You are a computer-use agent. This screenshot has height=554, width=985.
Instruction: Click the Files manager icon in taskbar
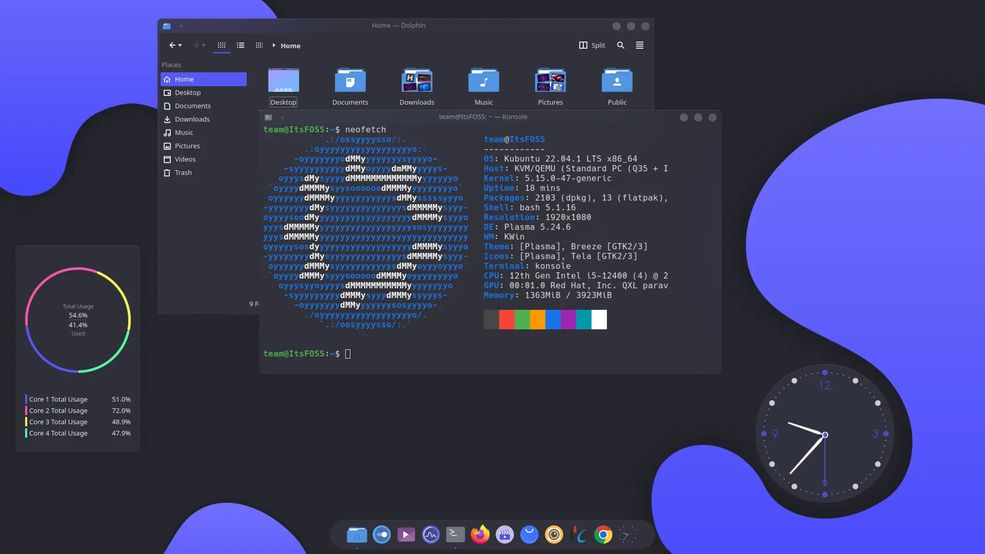click(x=356, y=535)
